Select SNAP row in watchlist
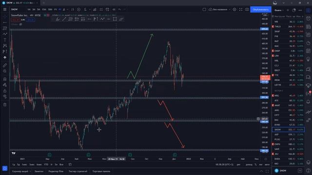The width and height of the screenshot is (312, 175). pos(288,31)
